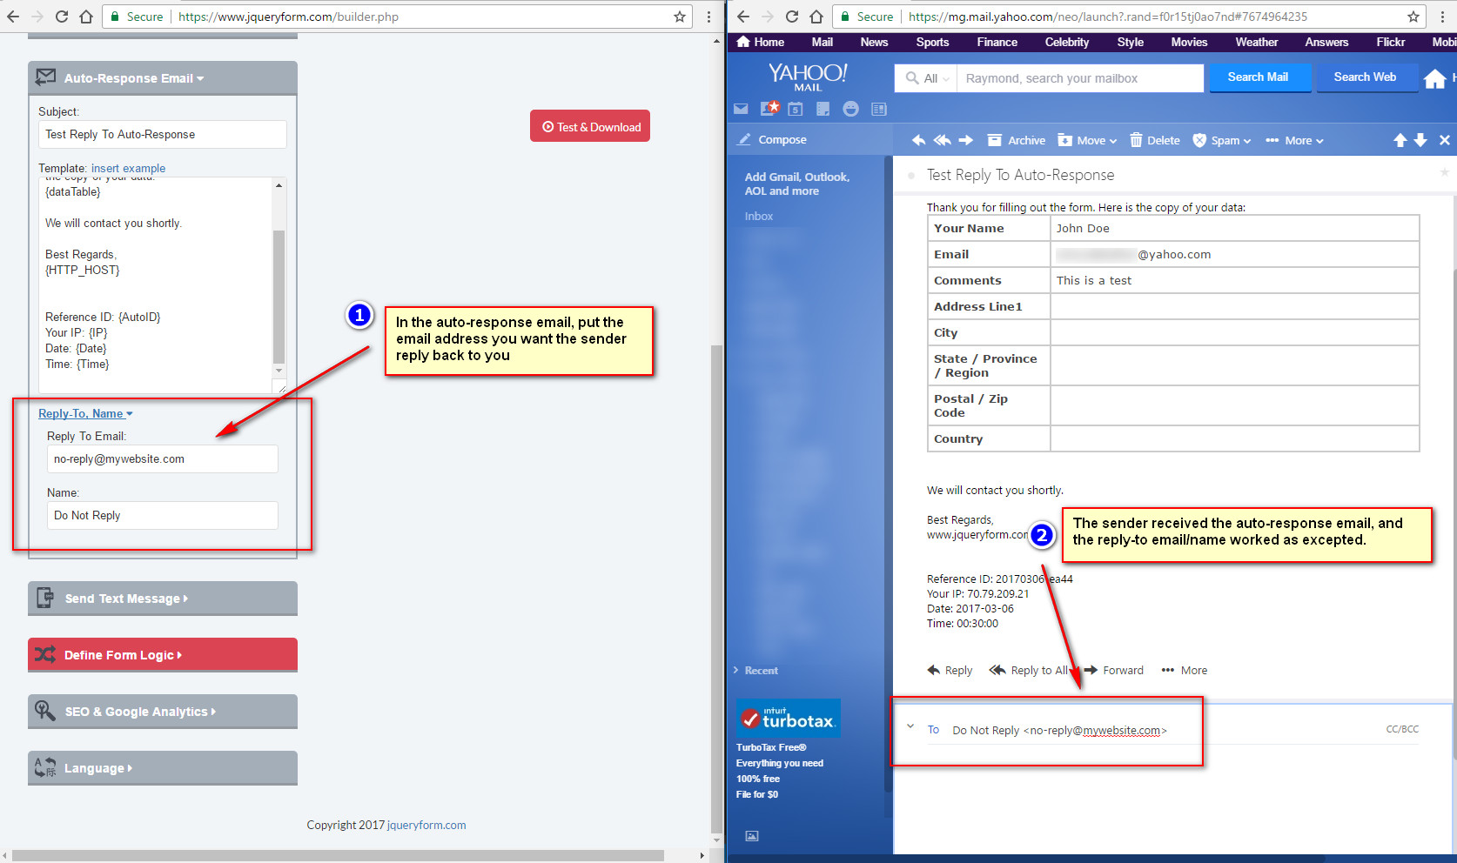This screenshot has height=863, width=1457.
Task: Expand the Send Text Message panel
Action: pos(163,598)
